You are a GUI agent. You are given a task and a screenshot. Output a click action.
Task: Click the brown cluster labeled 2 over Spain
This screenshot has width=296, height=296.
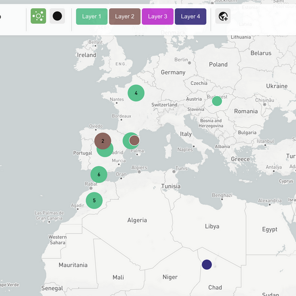(102, 140)
